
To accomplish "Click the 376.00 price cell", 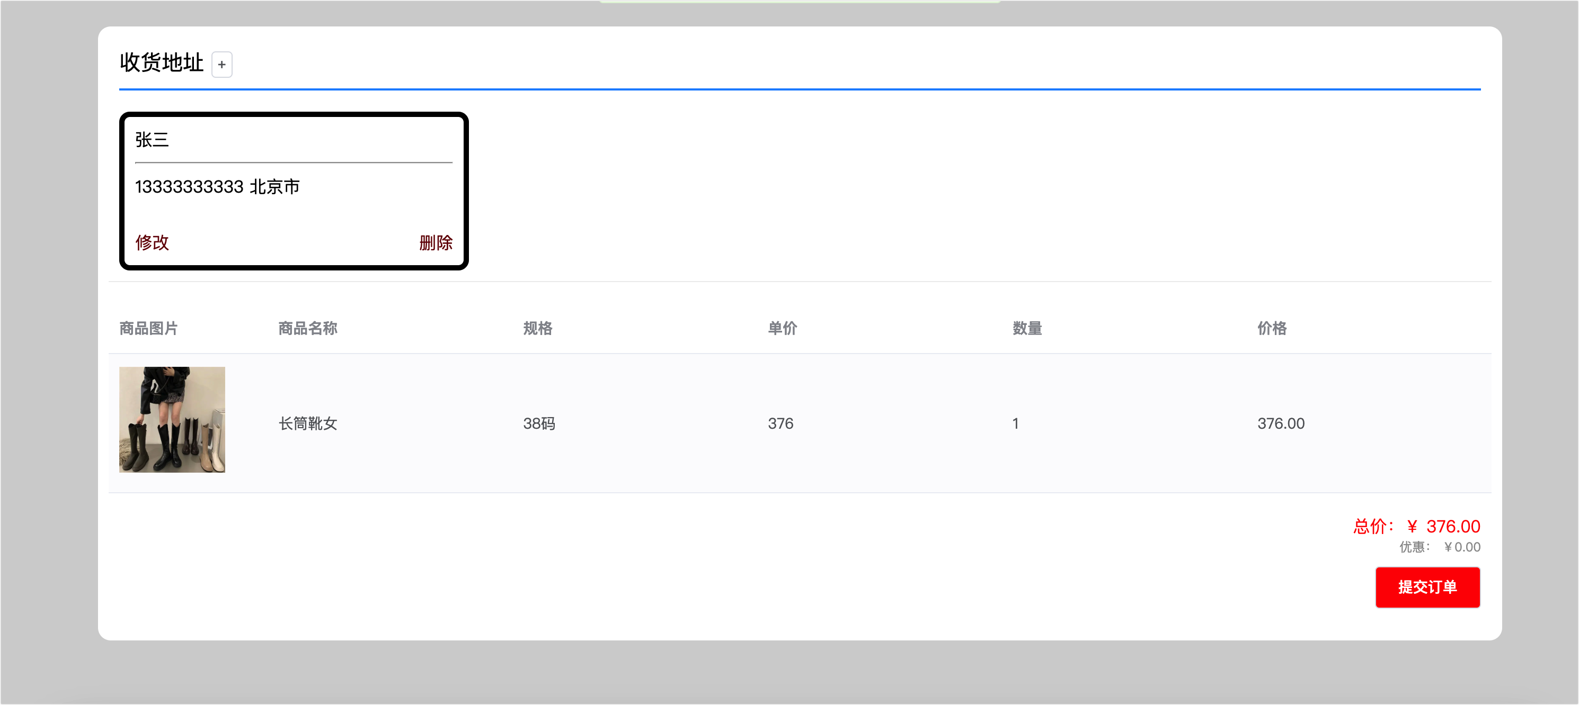I will 1281,423.
